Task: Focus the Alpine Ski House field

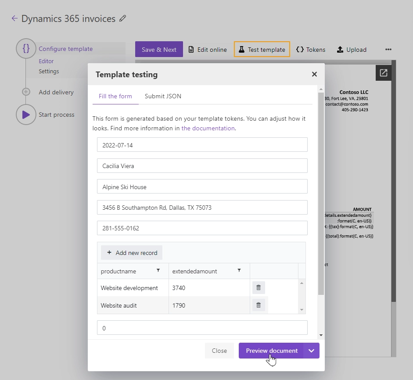Action: pyautogui.click(x=202, y=186)
